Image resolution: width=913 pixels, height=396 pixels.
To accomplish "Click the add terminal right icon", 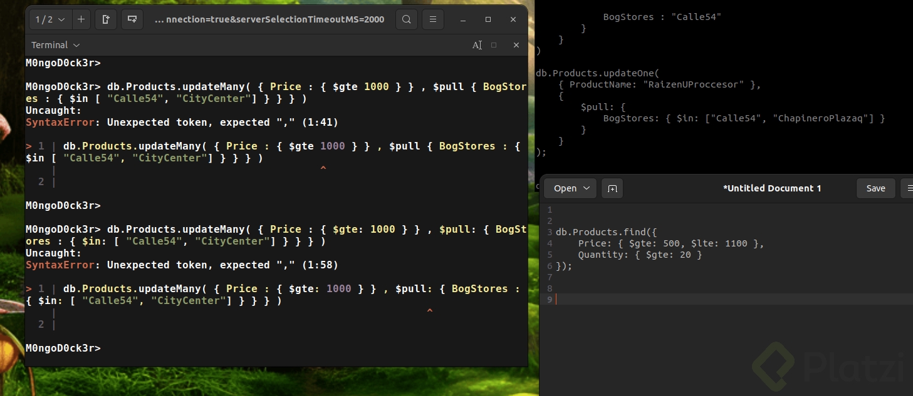I will [106, 20].
